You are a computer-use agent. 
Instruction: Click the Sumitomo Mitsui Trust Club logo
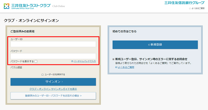[x=27, y=6]
